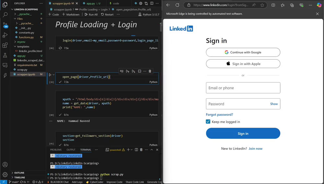Kill the terminal with trash icon
The width and height of the screenshot is (324, 184).
[x=141, y=150]
